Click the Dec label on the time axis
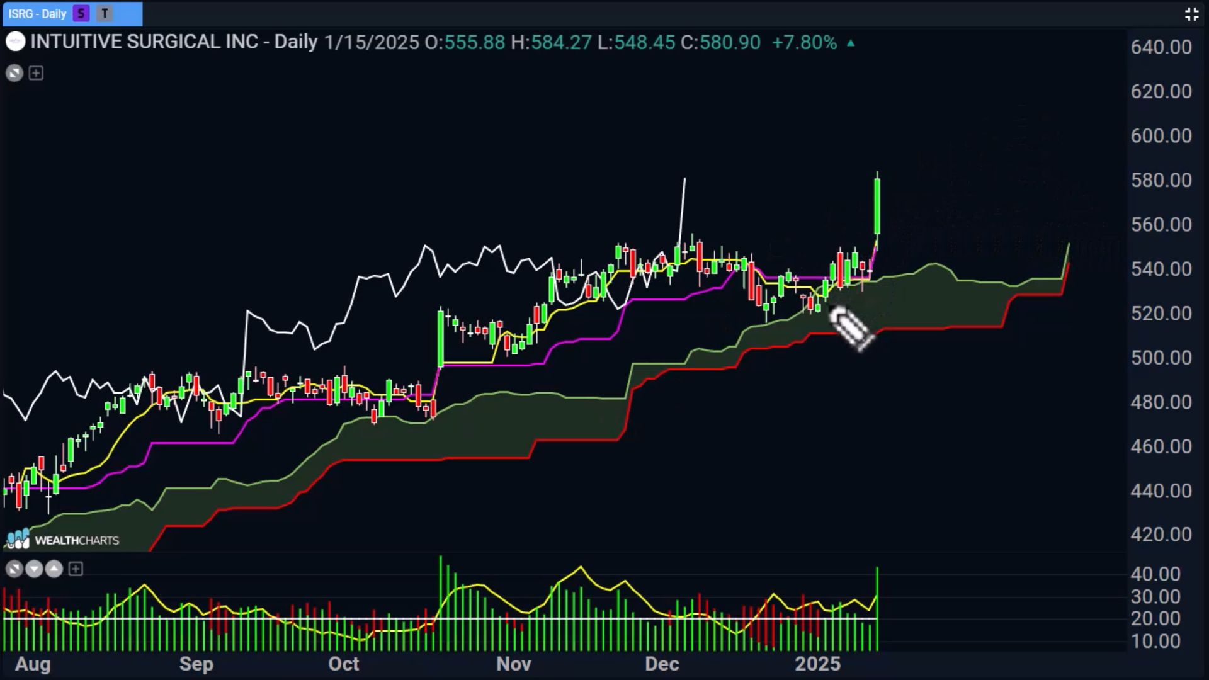 [x=662, y=664]
